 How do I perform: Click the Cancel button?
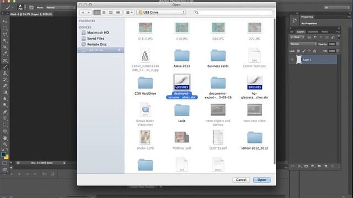241,180
